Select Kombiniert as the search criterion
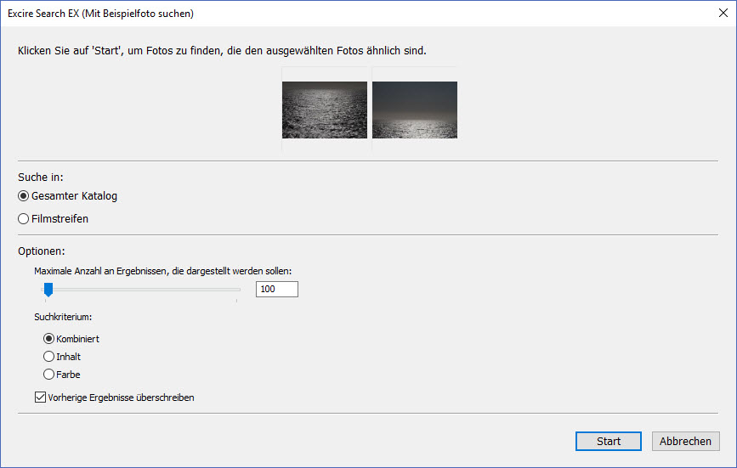The height and width of the screenshot is (468, 737). click(x=48, y=339)
